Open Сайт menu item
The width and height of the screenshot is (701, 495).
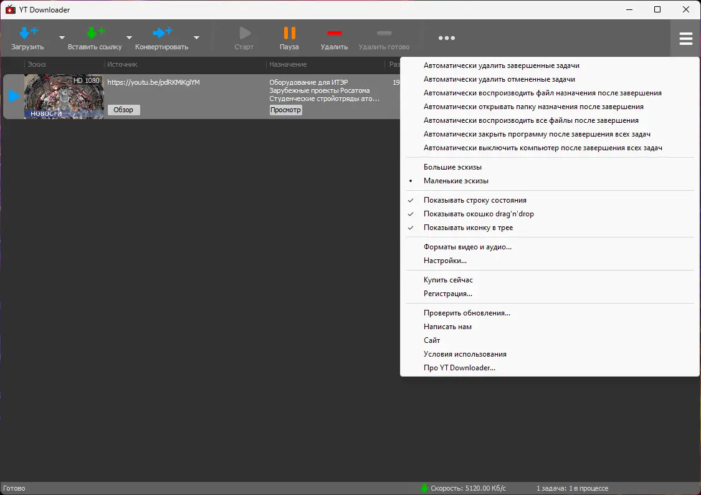click(550, 340)
